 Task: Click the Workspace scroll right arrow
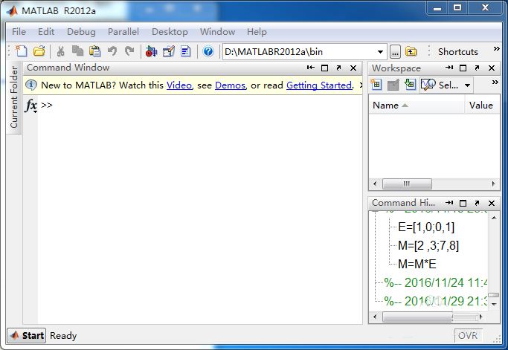493,184
